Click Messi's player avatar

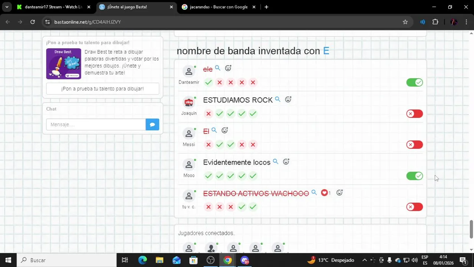(x=189, y=133)
